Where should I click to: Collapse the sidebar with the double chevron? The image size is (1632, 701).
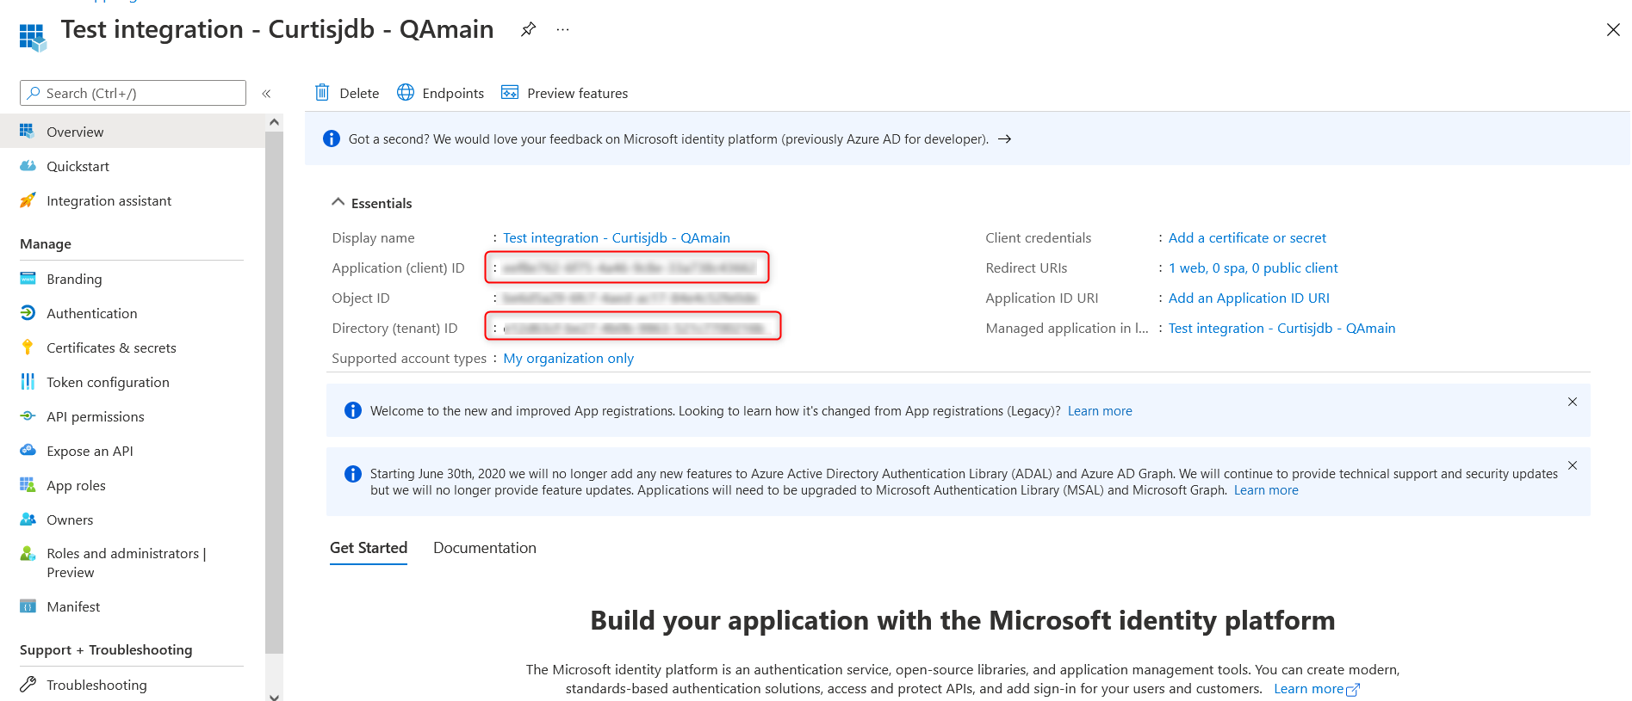[266, 93]
